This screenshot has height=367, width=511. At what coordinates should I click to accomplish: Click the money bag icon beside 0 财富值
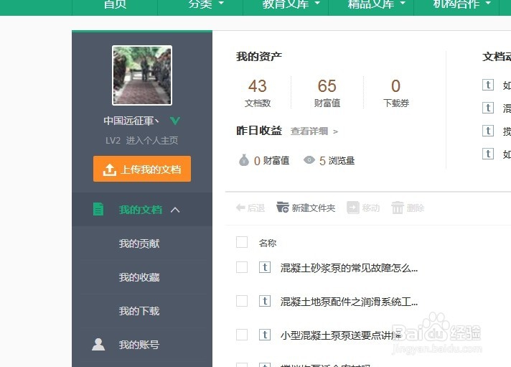coord(244,160)
